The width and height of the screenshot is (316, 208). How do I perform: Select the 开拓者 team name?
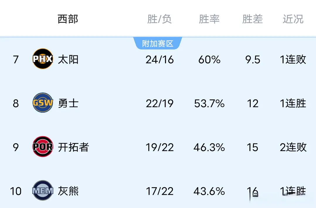pyautogui.click(x=73, y=147)
